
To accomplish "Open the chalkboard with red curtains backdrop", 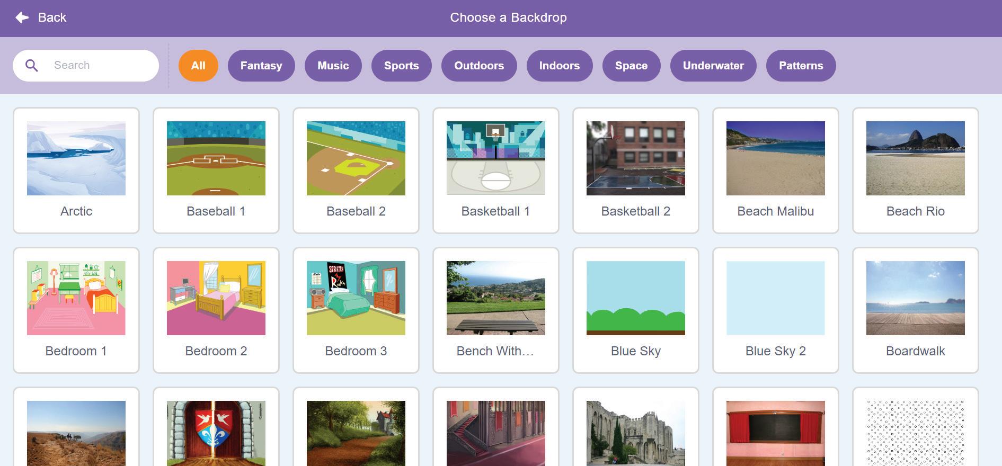I will pyautogui.click(x=776, y=433).
